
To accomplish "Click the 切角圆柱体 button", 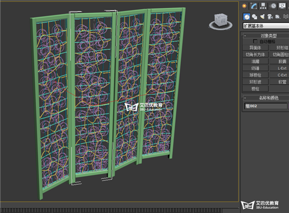I will coord(280,55).
